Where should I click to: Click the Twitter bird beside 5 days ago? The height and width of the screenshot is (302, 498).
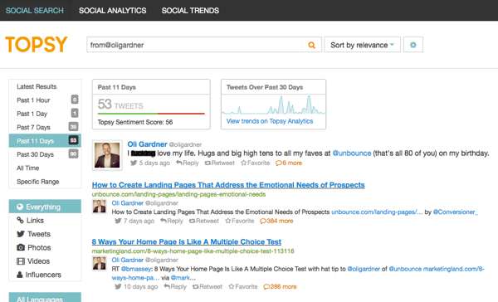point(134,163)
